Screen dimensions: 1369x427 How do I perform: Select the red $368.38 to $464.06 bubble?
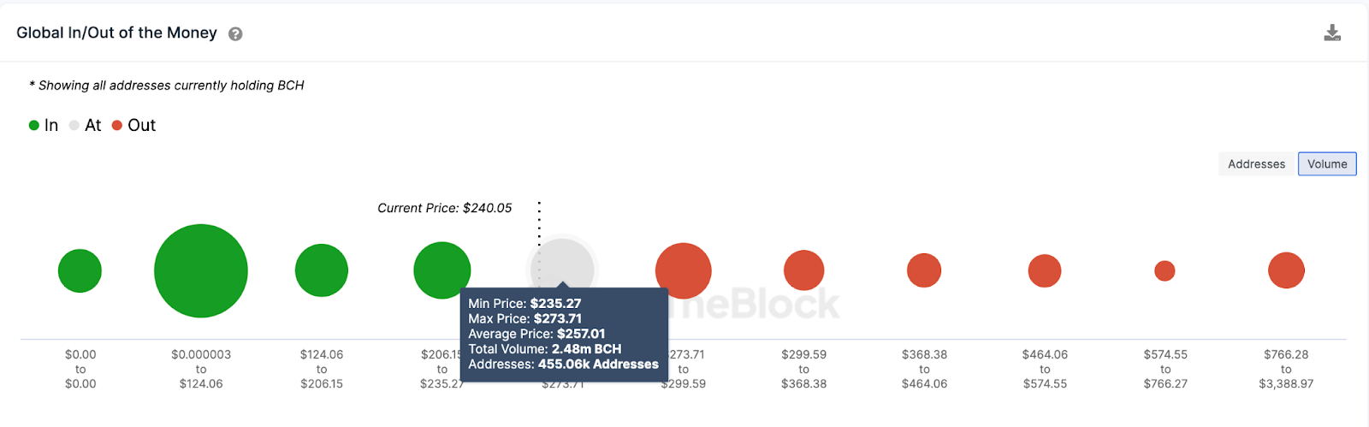[x=924, y=270]
